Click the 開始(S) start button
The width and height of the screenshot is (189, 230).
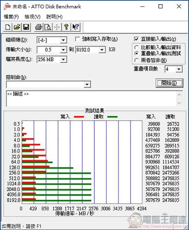point(169,83)
